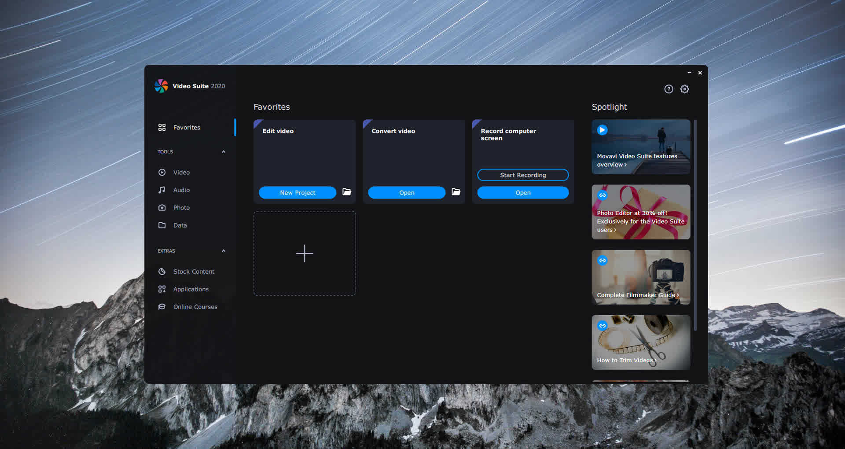Start a New Project for editing video
The width and height of the screenshot is (845, 449).
(298, 192)
